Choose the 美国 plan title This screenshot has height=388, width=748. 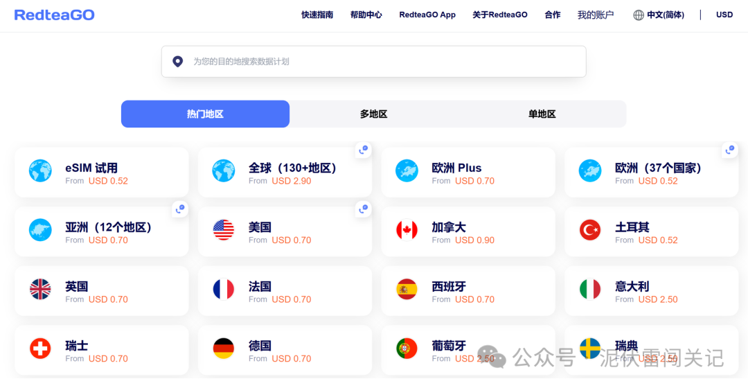pos(260,227)
